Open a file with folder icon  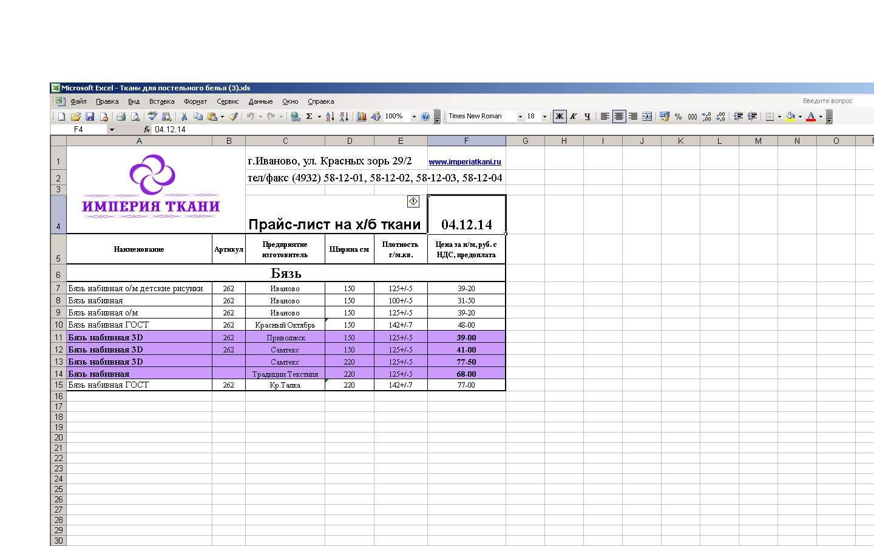pyautogui.click(x=76, y=116)
